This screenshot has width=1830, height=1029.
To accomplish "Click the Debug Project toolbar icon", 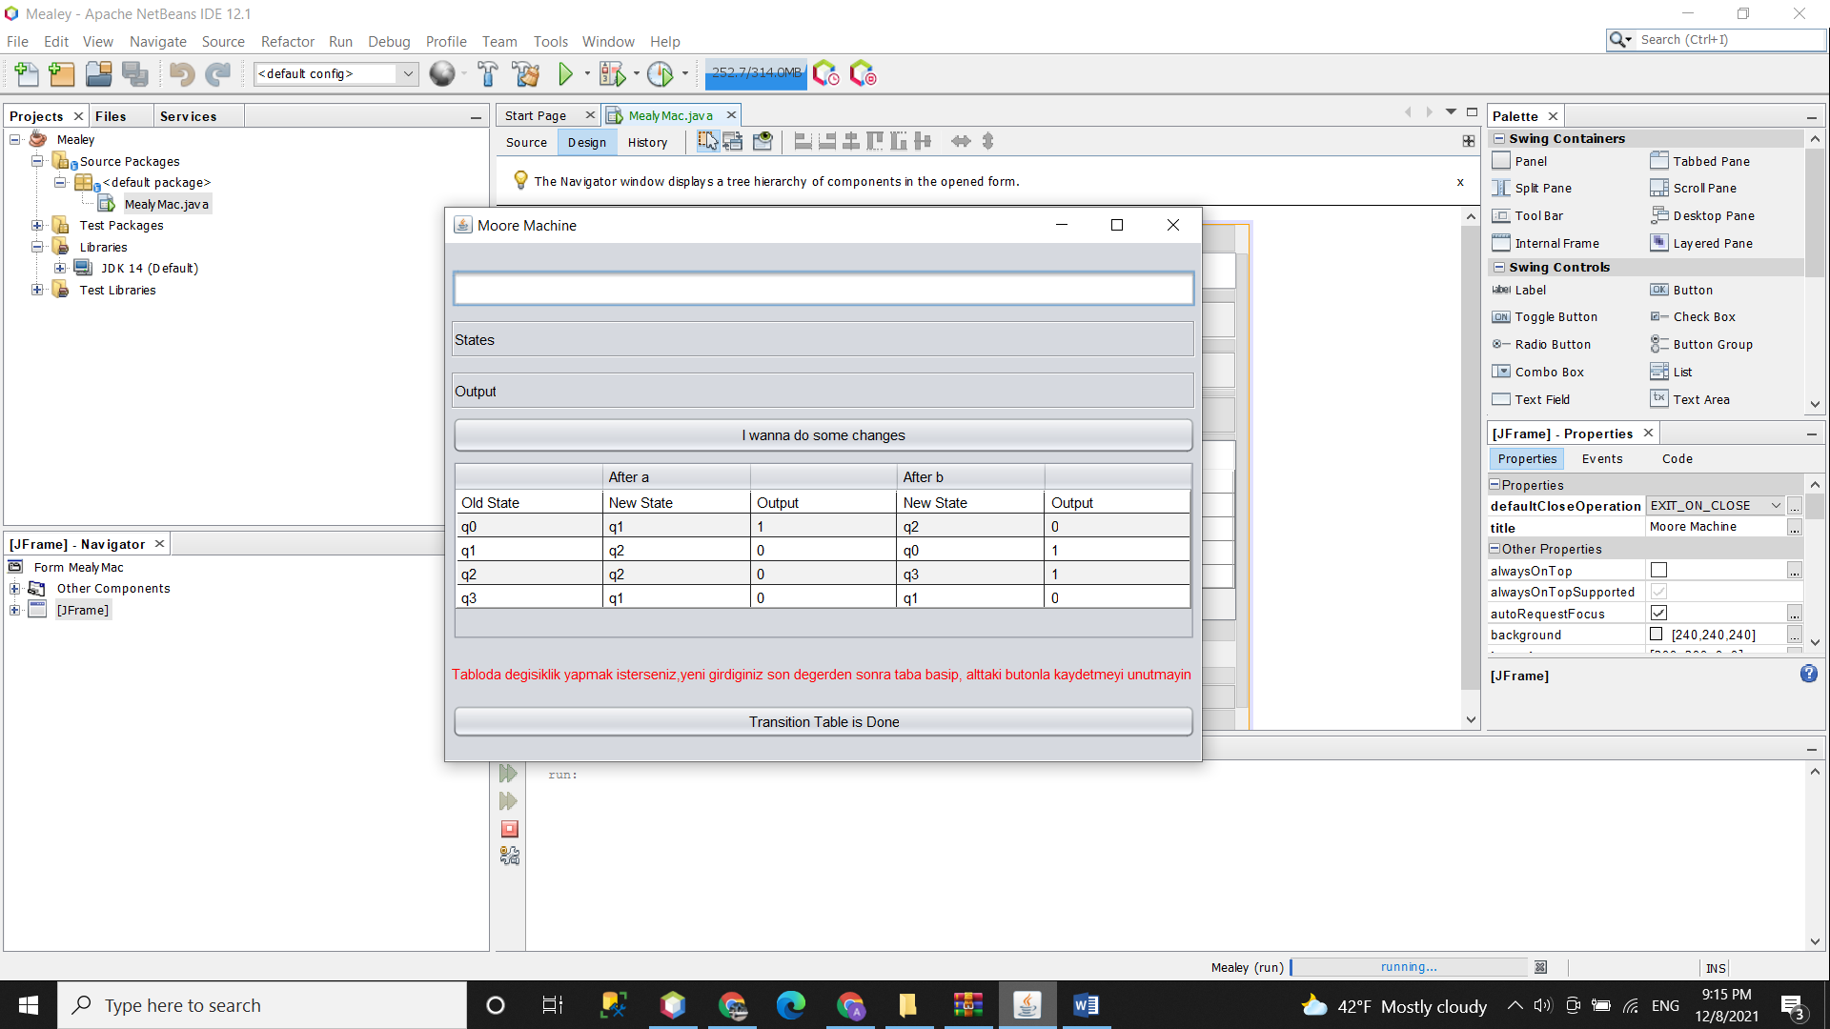I will (x=613, y=73).
